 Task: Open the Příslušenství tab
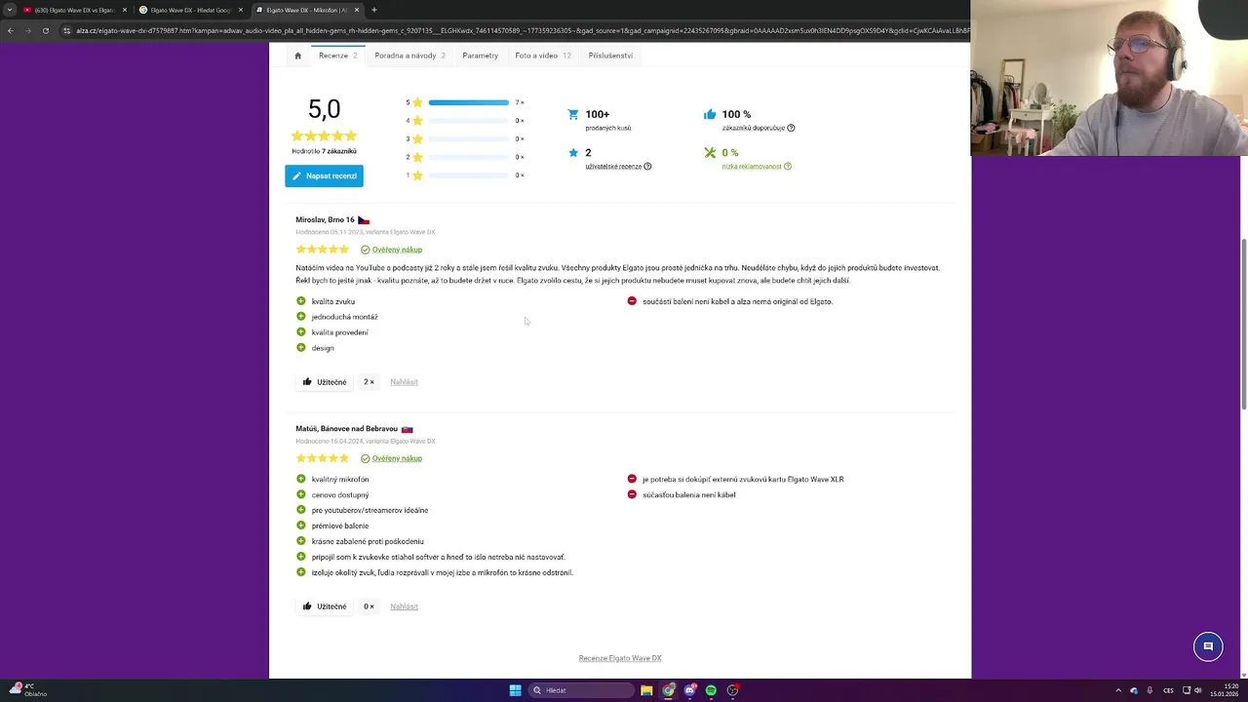[610, 56]
